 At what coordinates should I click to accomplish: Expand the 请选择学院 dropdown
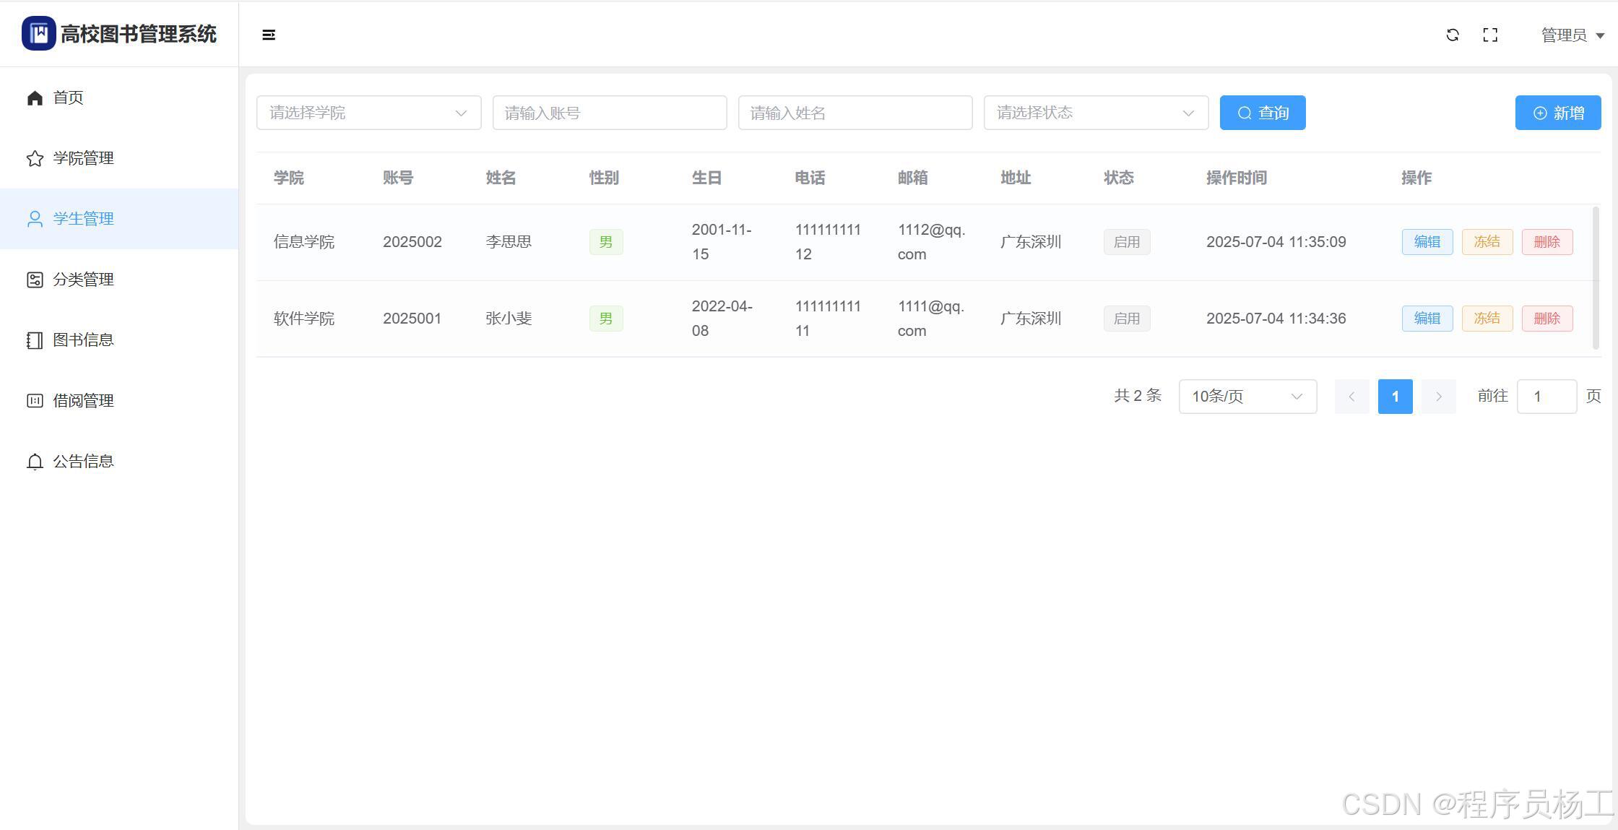tap(368, 113)
